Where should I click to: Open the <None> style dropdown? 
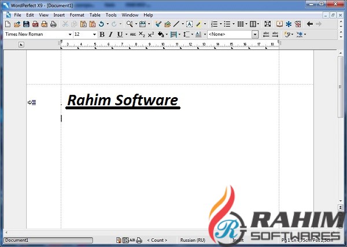[x=255, y=34]
